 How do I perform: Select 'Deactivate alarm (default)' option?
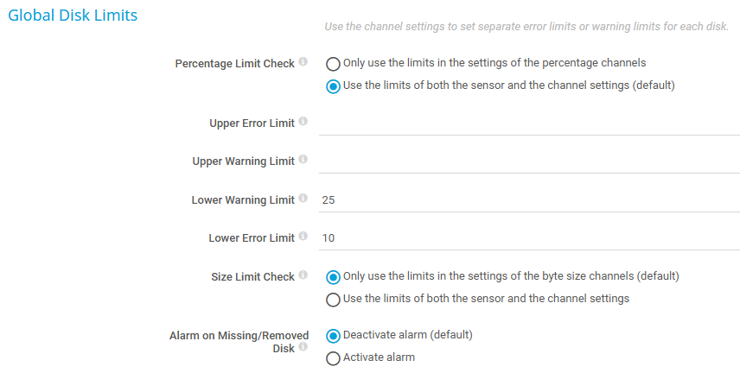click(333, 336)
